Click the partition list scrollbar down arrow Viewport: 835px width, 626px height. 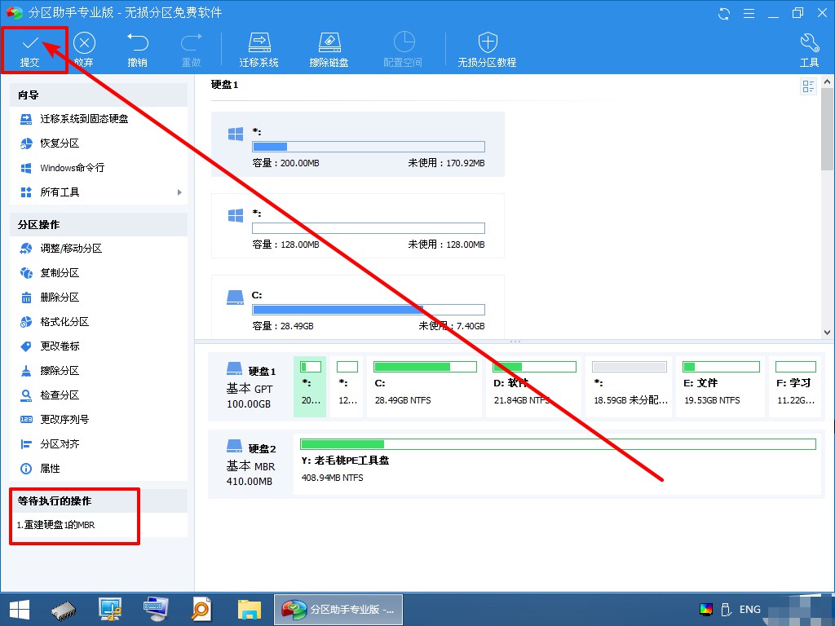pos(827,333)
